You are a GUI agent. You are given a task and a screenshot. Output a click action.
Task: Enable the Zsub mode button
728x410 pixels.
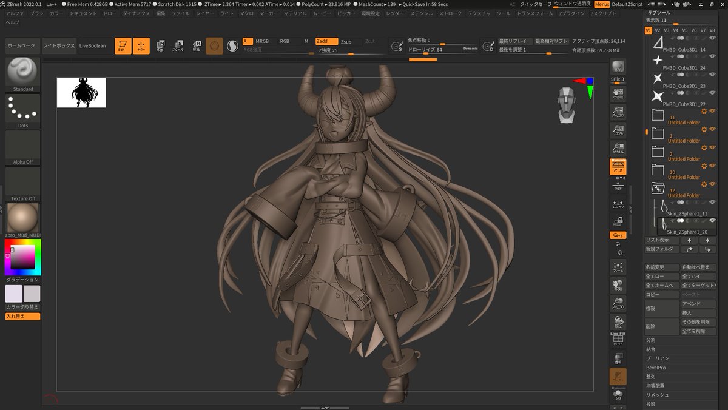click(x=349, y=41)
